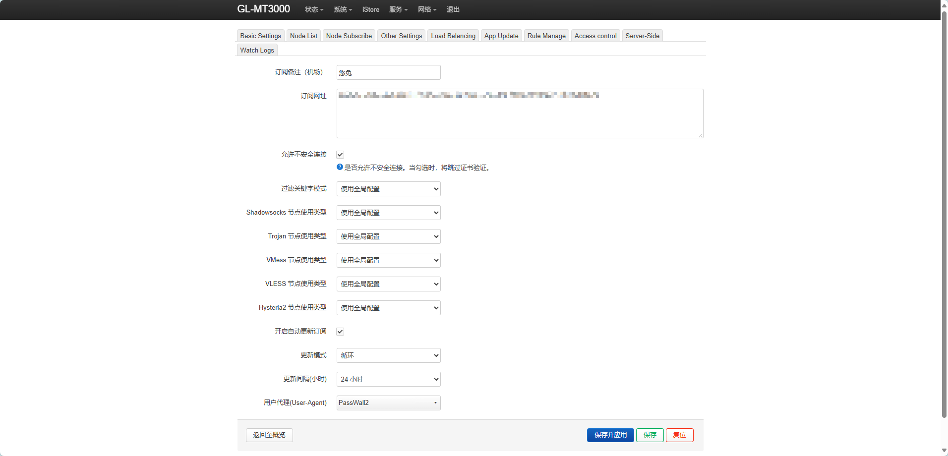
Task: Open the 更新模式 dropdown
Action: [388, 355]
